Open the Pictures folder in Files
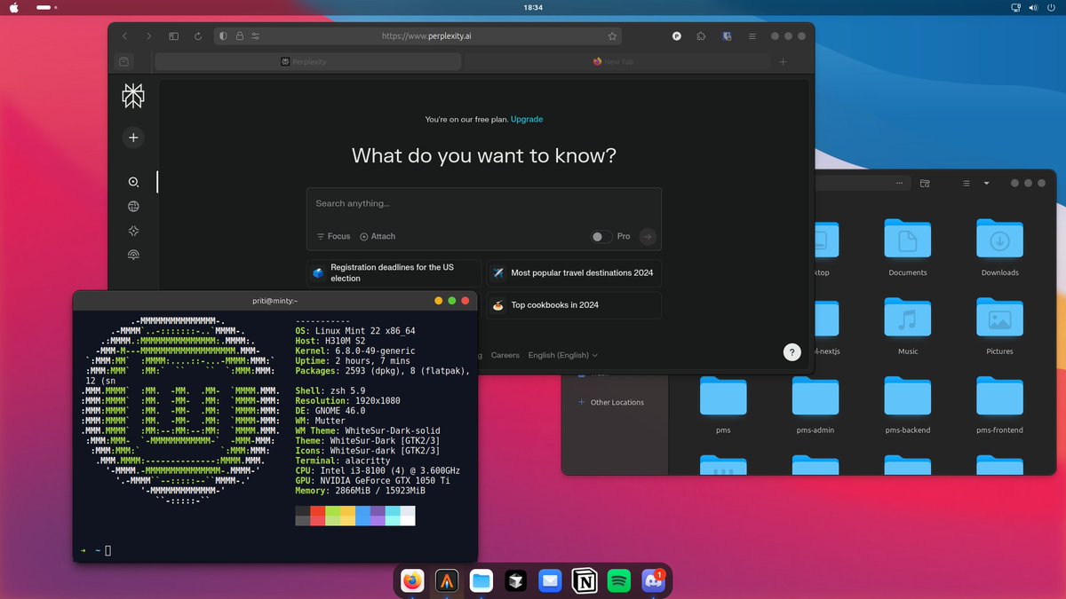 (999, 326)
